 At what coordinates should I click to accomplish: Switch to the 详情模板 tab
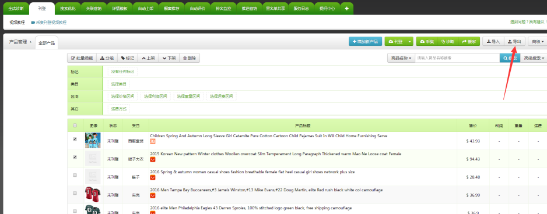click(120, 8)
